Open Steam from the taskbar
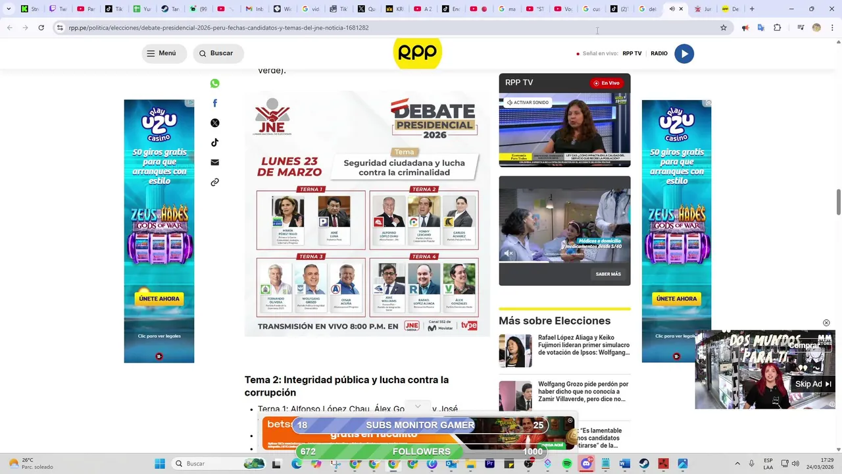The height and width of the screenshot is (474, 842). [644, 463]
